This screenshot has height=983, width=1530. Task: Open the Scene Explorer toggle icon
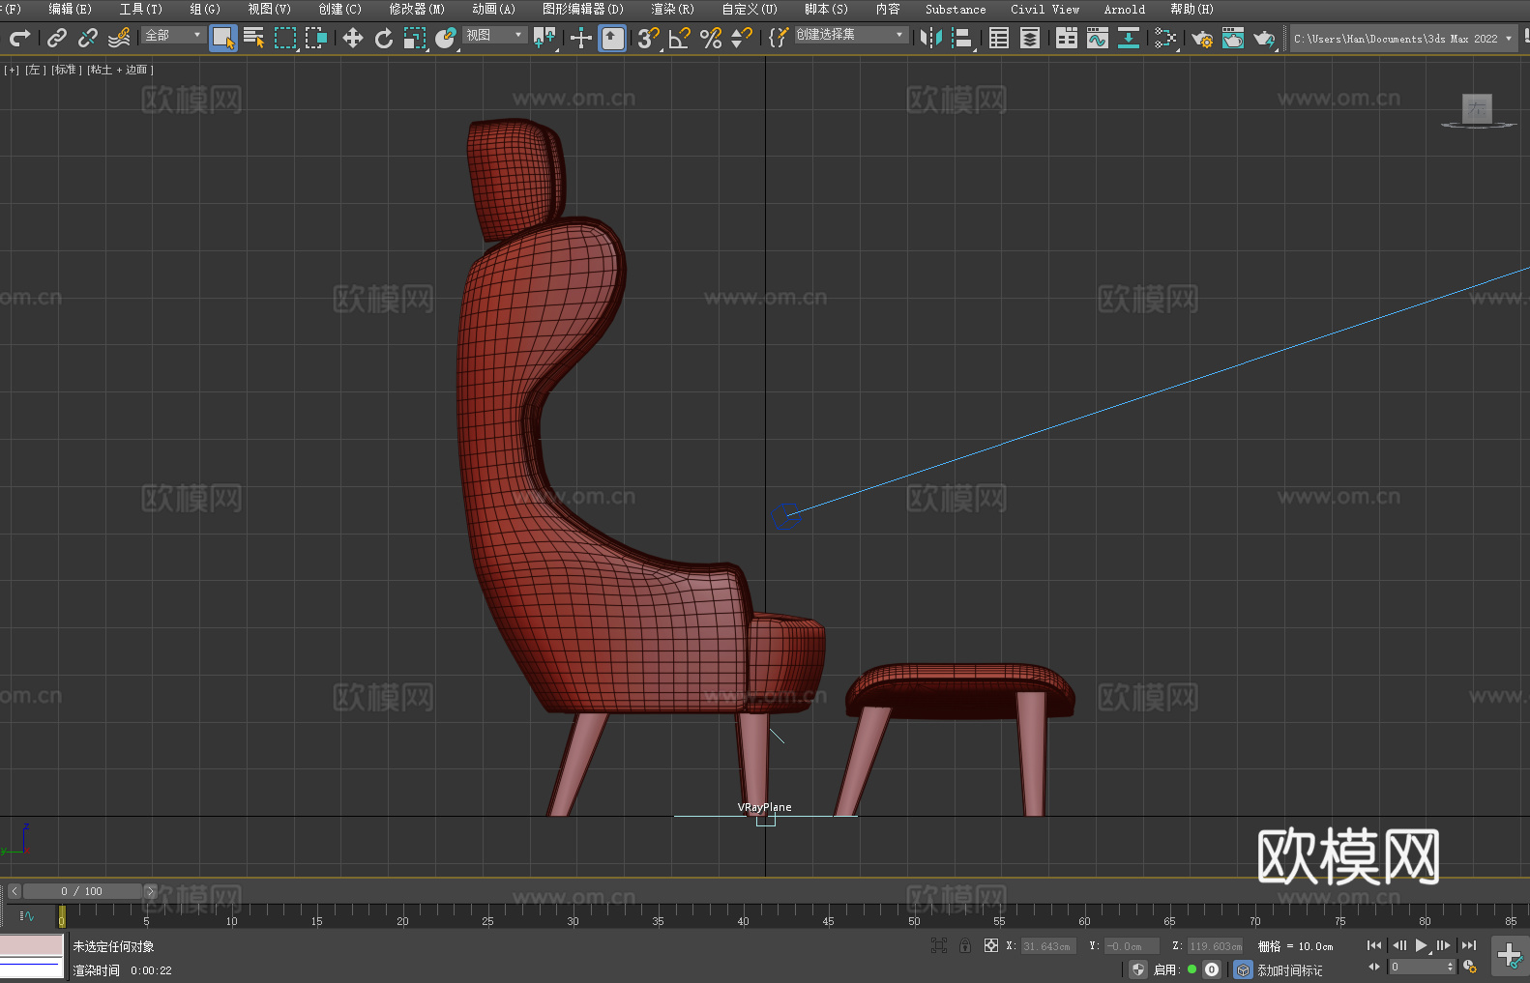999,38
